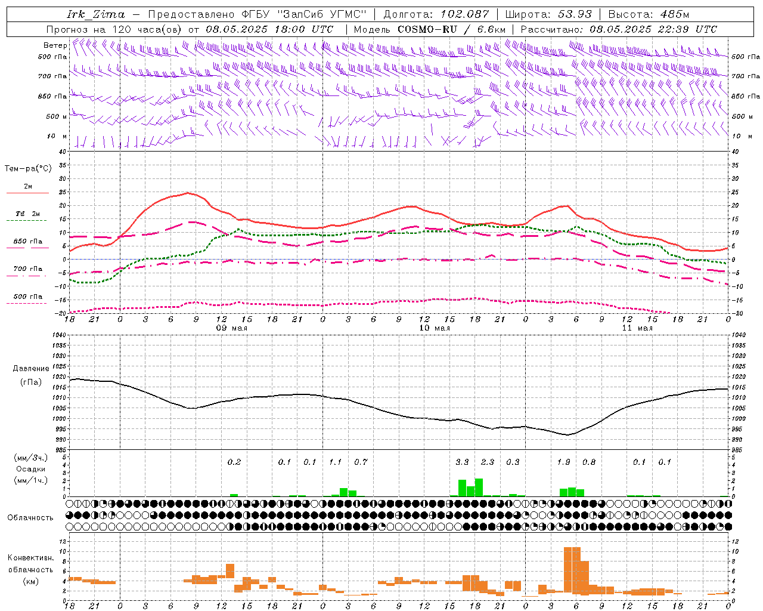Click the Конвективн. convective cloud label
The width and height of the screenshot is (763, 611).
click(x=31, y=558)
